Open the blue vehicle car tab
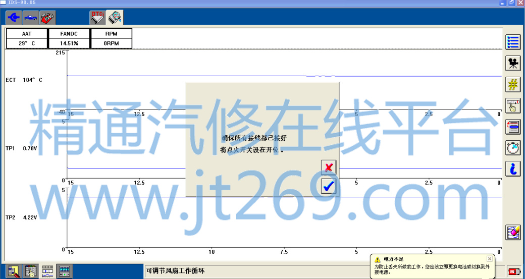 (x=30, y=17)
